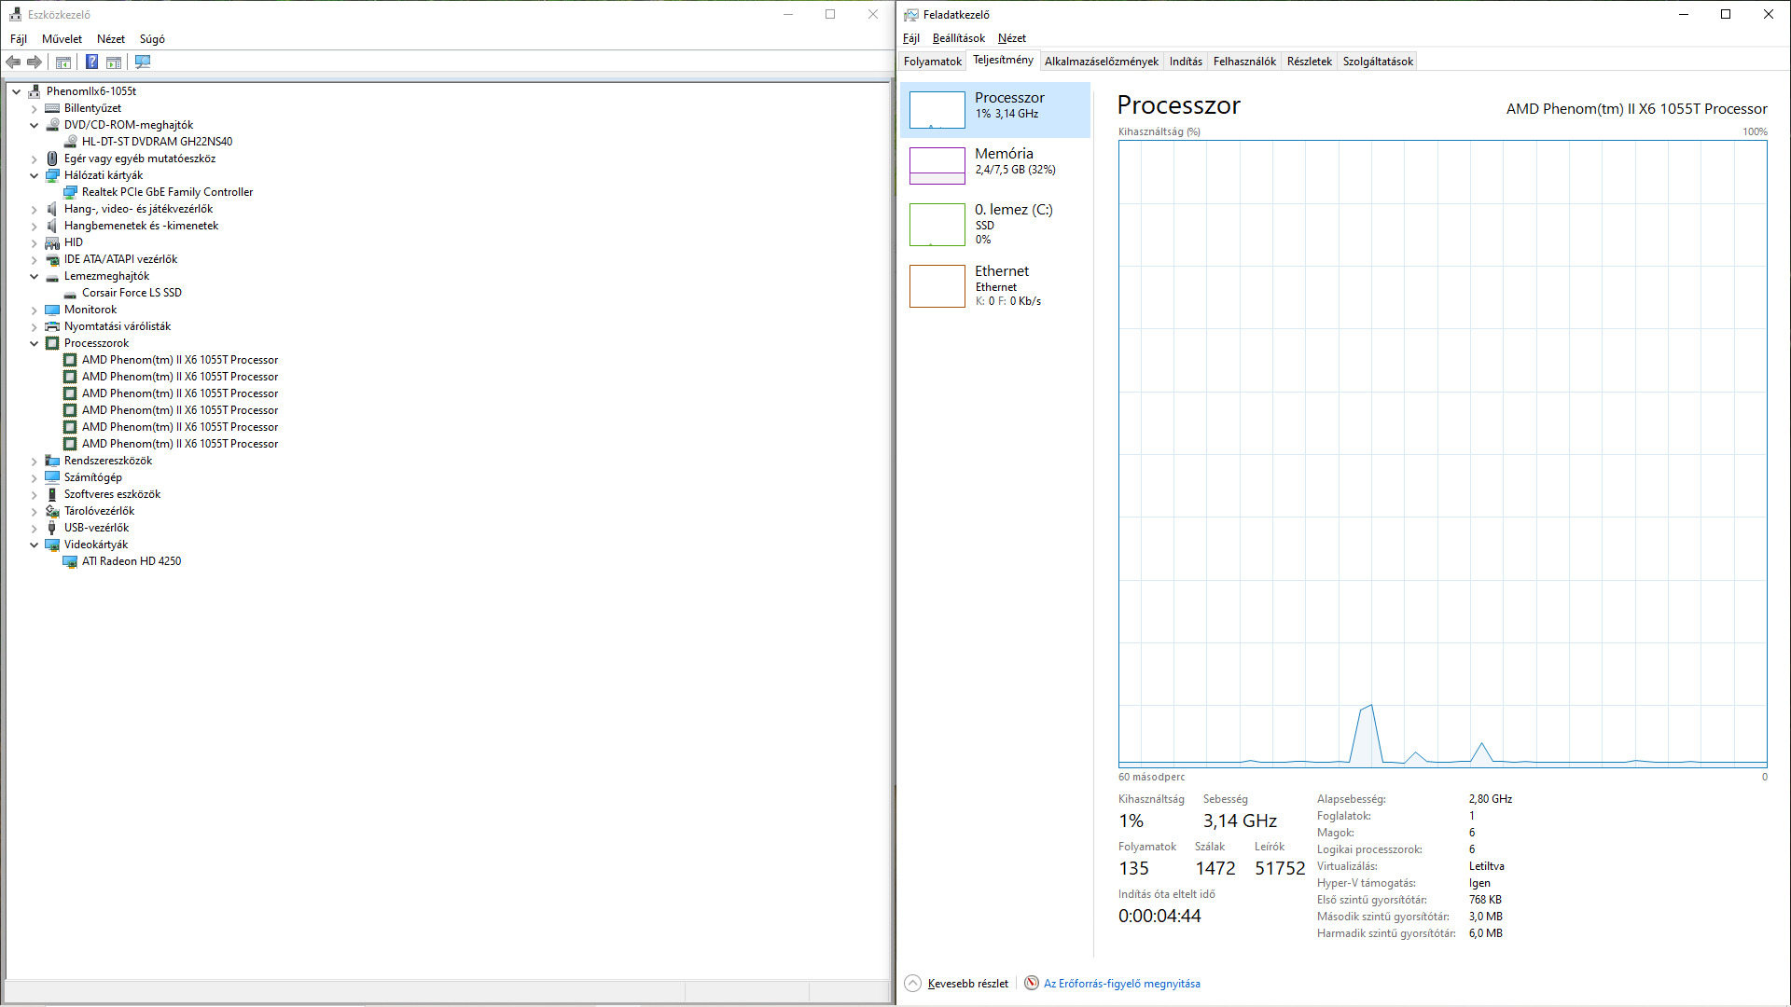Open Az Erőforrás-figyelő megnyitása link
This screenshot has width=1791, height=1007.
(1121, 983)
